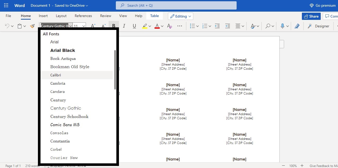Choose Courier New from the font list
The image size is (338, 168).
point(76,158)
